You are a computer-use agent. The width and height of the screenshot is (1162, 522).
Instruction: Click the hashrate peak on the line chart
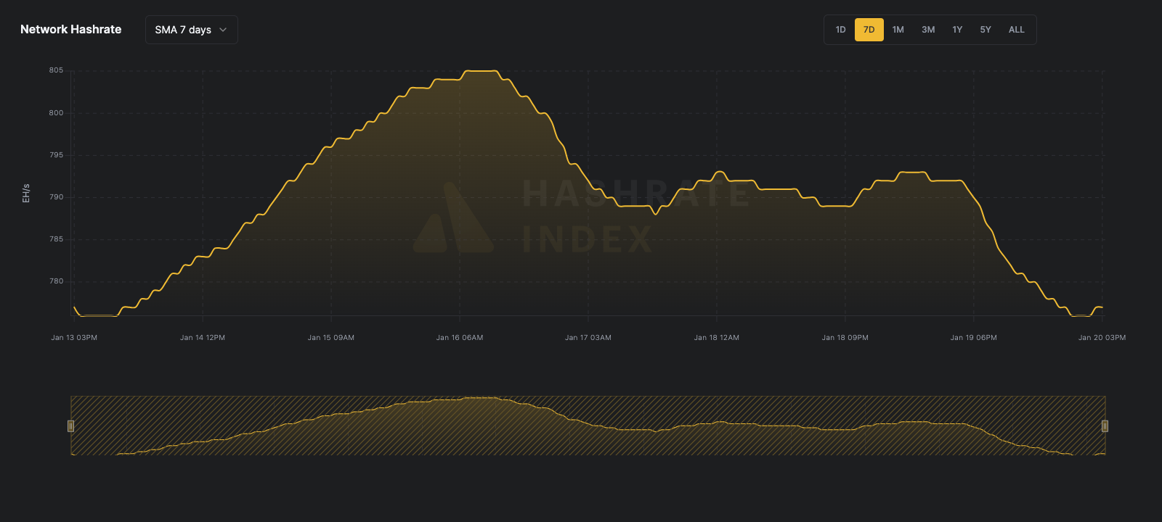[x=481, y=71]
